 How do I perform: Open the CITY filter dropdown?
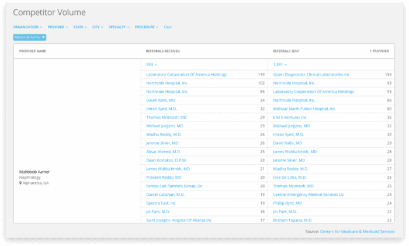tap(98, 27)
